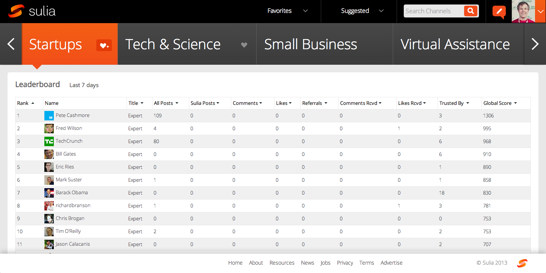Favorite the Tech & Science channel heart
This screenshot has width=546, height=273.
click(244, 45)
